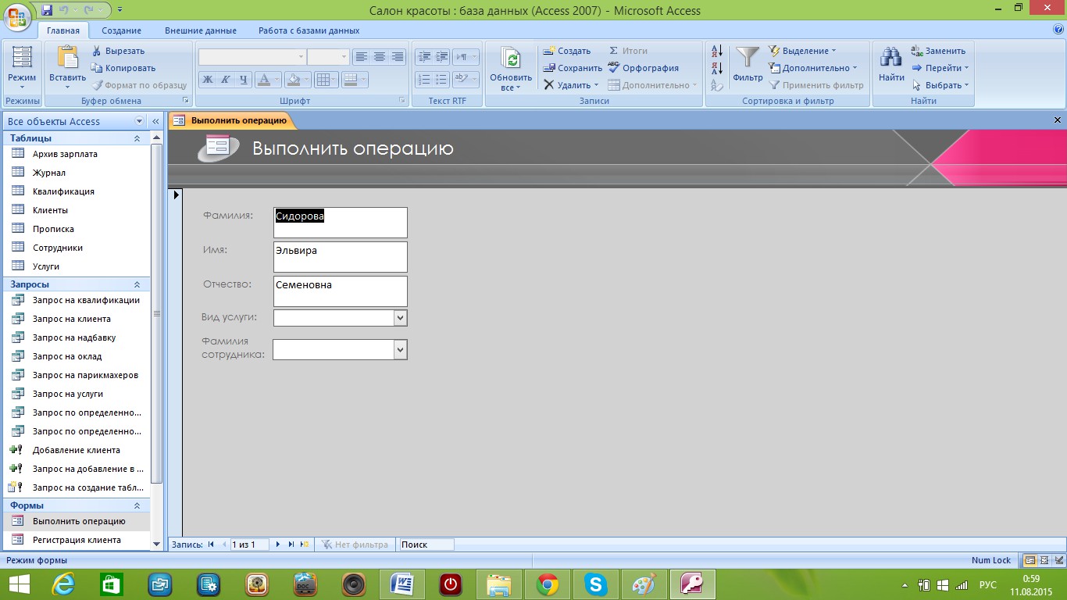Create a new record with Создать
This screenshot has width=1067, height=600.
(567, 51)
